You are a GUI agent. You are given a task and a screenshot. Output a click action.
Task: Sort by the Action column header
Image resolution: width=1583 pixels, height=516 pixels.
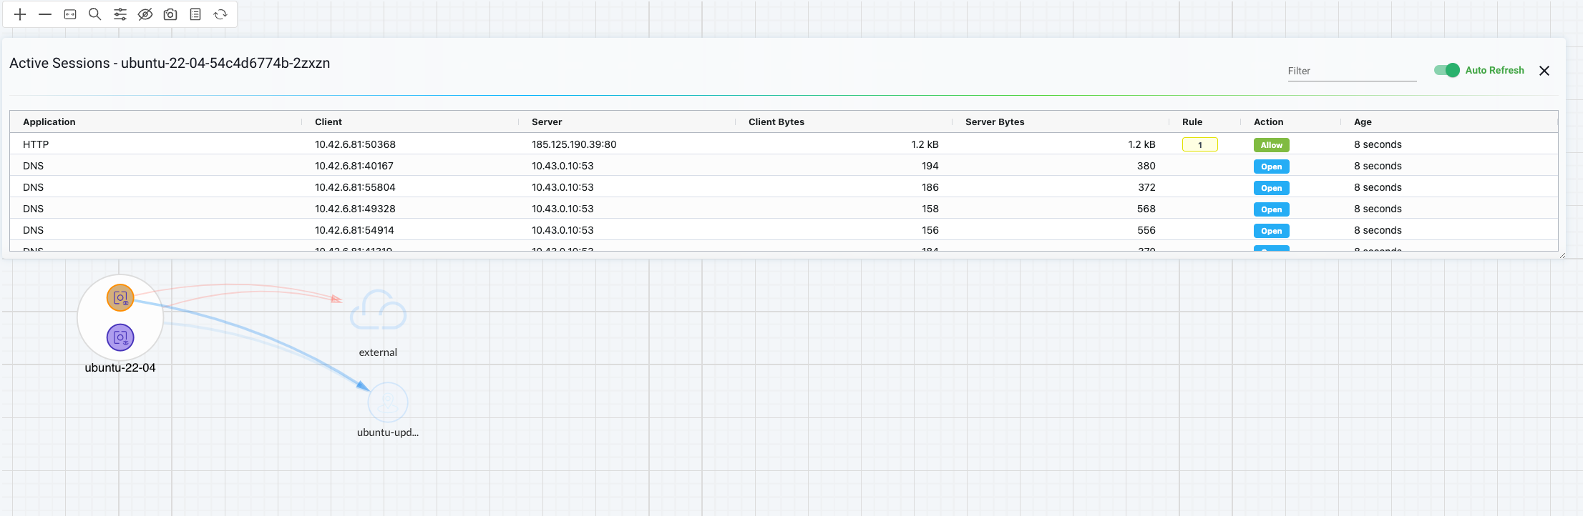(x=1268, y=122)
